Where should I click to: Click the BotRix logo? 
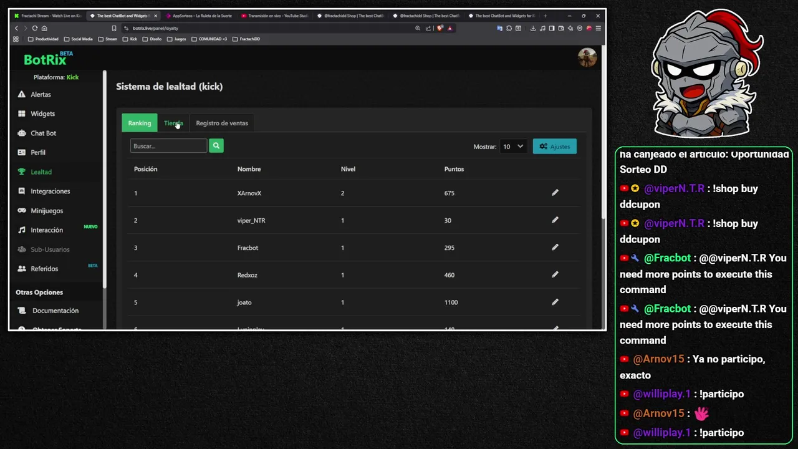[x=48, y=59]
